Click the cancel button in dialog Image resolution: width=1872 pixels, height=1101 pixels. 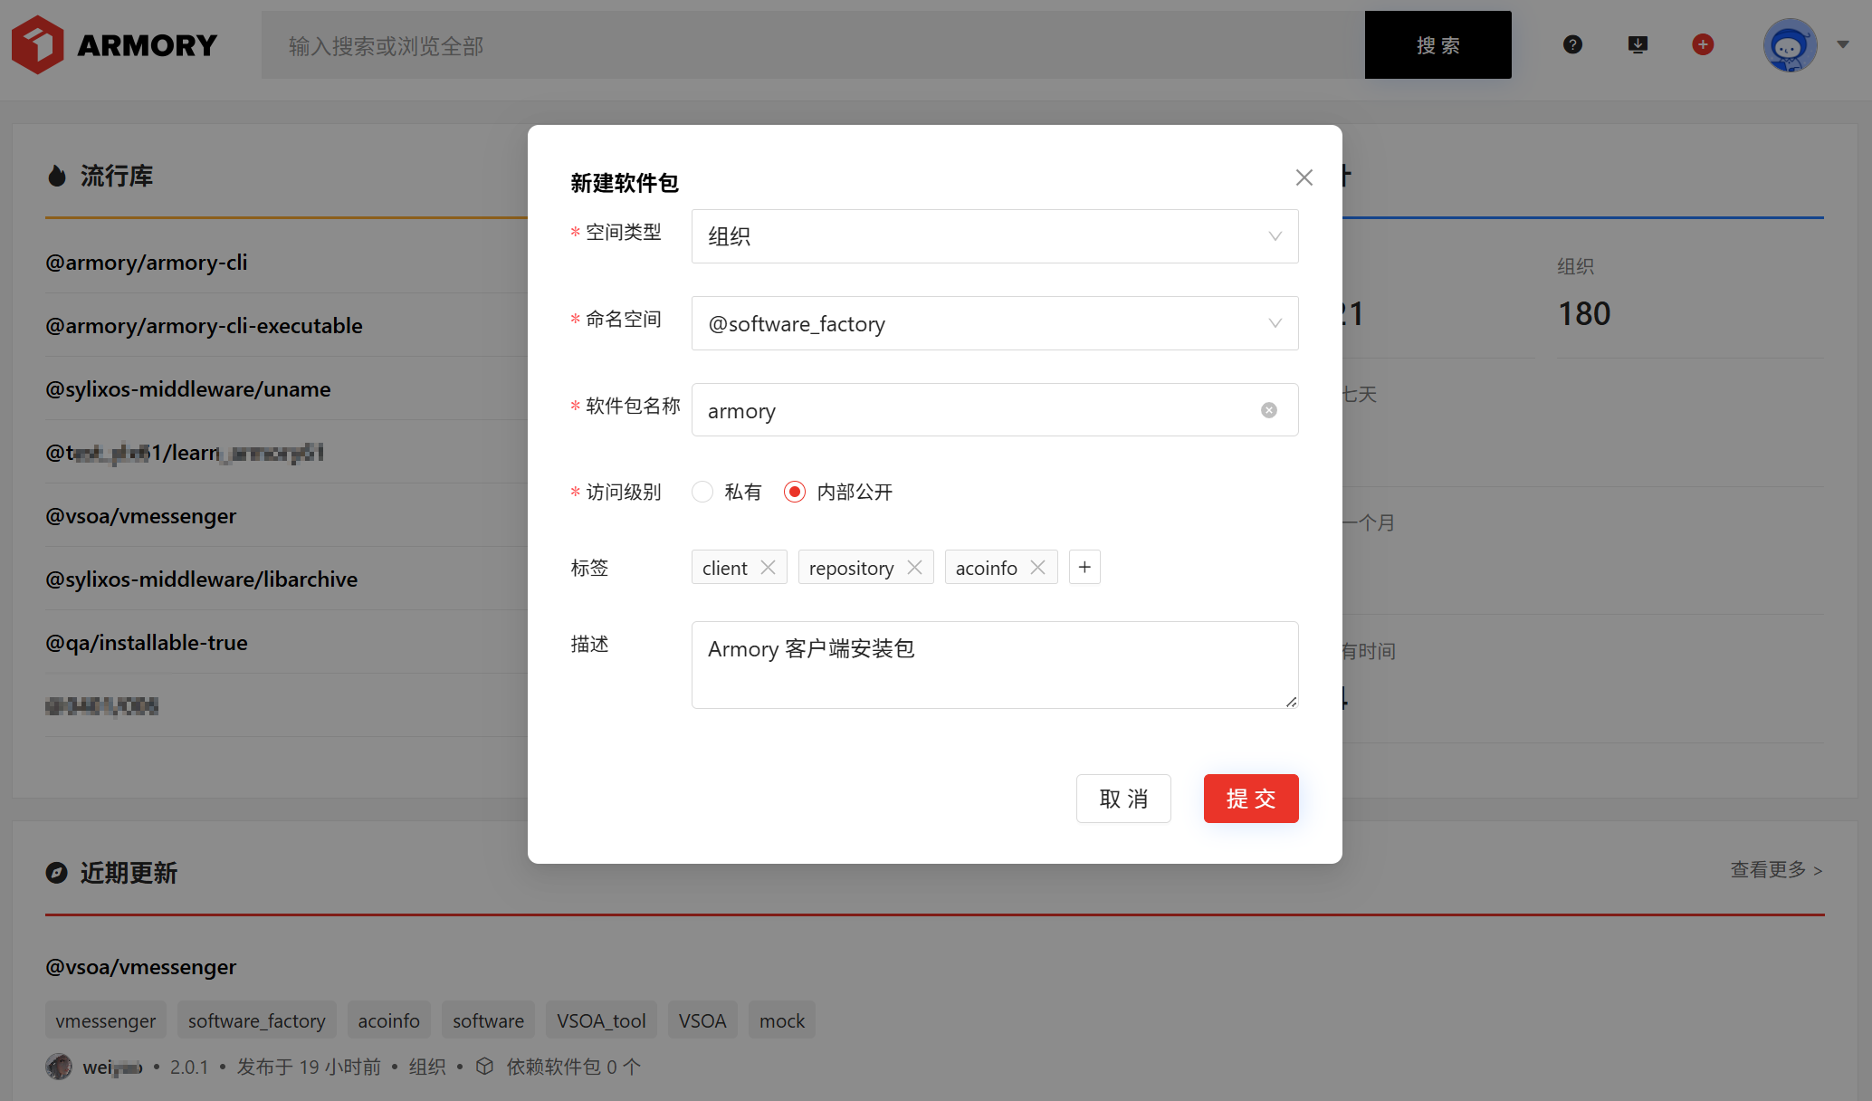click(1122, 799)
